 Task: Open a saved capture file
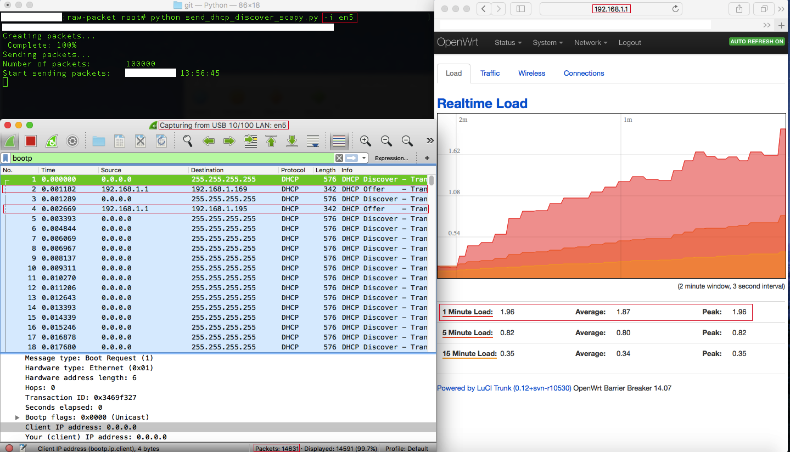[x=98, y=141]
